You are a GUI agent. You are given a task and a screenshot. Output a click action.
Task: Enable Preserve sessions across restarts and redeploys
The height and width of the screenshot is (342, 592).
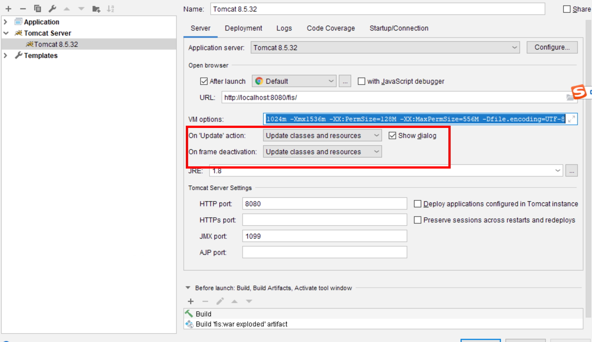pos(418,220)
